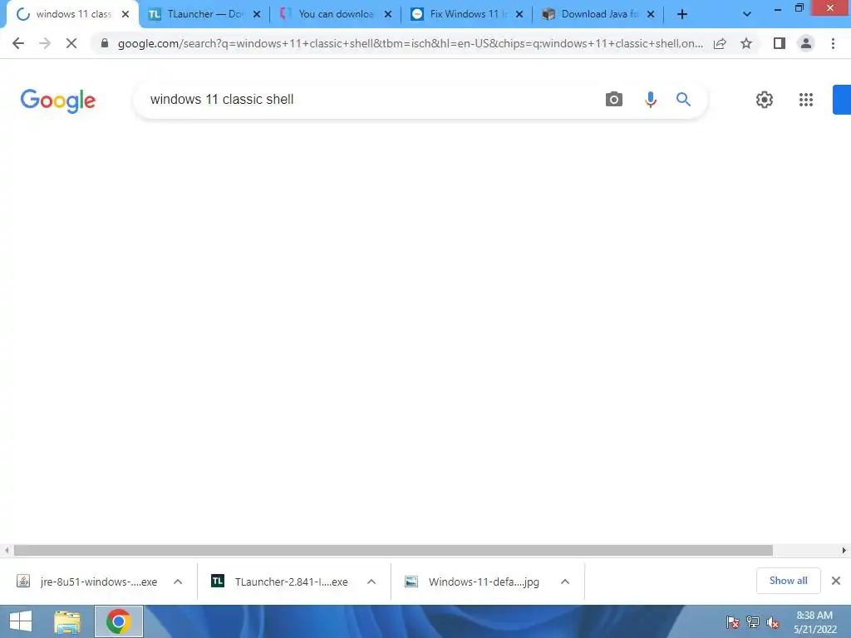
Task: Minimize the Chrome window
Action: pyautogui.click(x=777, y=8)
